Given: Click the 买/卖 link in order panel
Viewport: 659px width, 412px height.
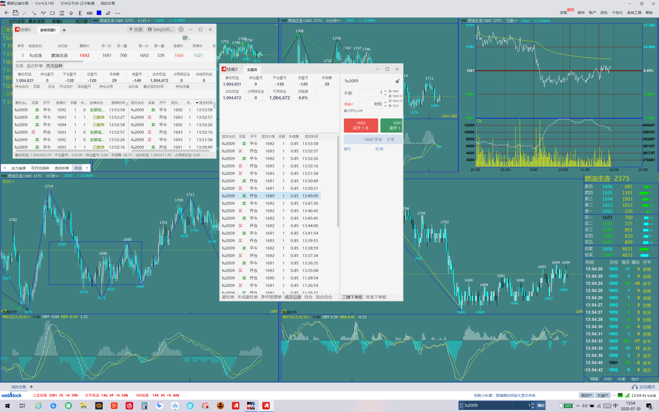Looking at the screenshot, I should (379, 149).
